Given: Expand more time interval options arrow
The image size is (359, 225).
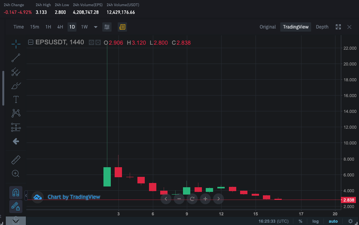Looking at the screenshot, I should click(x=96, y=27).
